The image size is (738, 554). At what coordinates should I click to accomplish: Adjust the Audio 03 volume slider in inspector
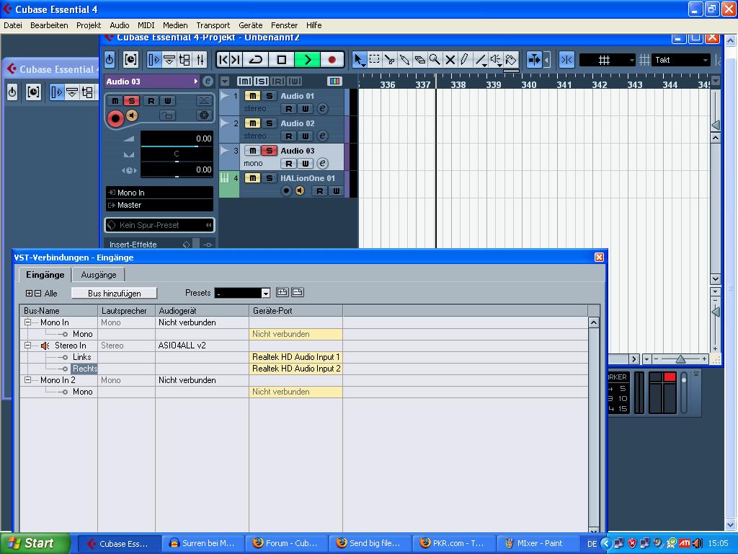[x=177, y=139]
